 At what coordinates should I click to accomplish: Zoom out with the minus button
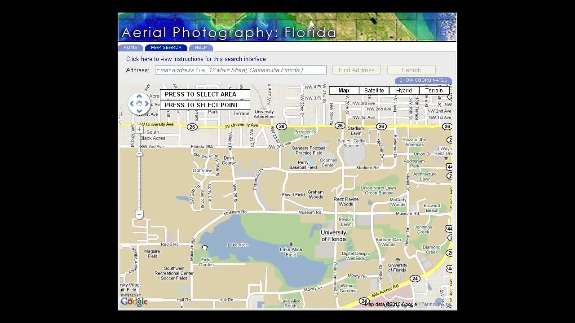click(139, 214)
